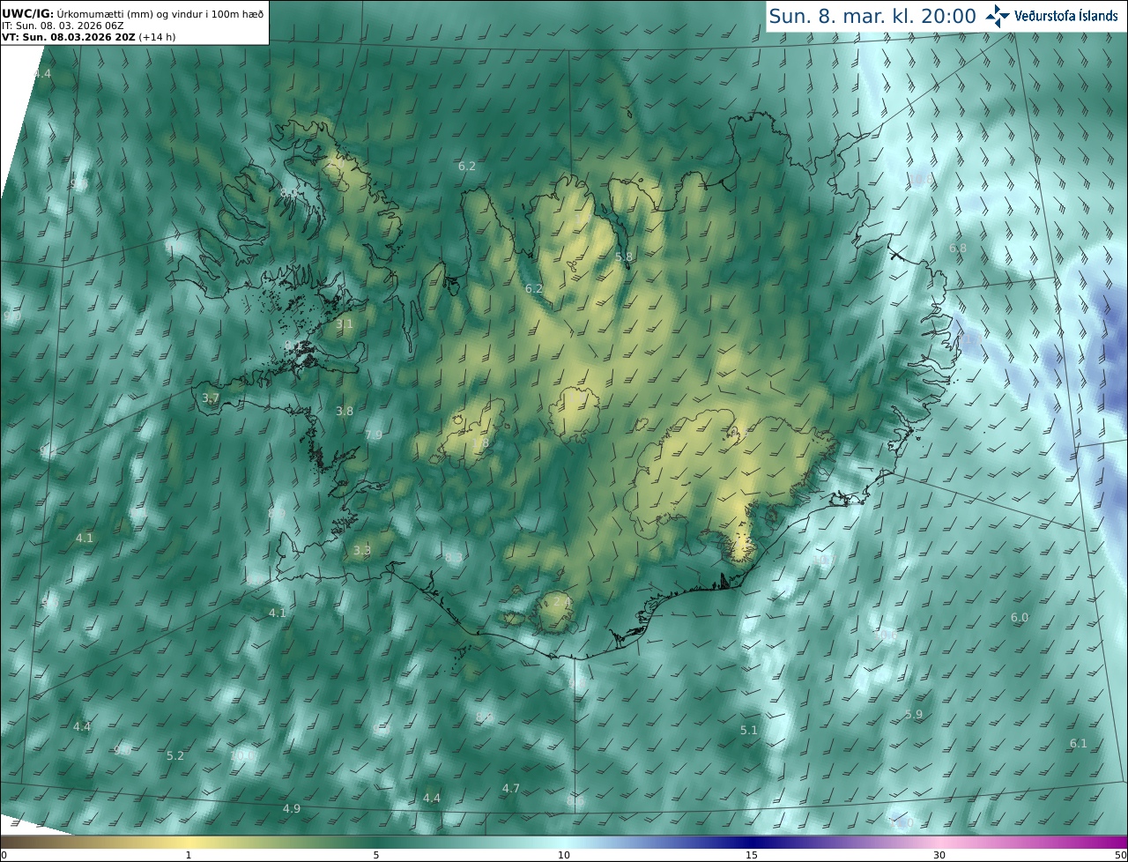1128x862 pixels.
Task: Click the 7.9 value on the map
Action: (x=374, y=435)
